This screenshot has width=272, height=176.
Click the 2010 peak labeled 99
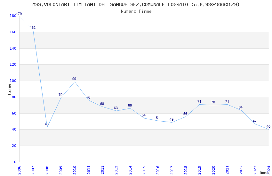[x=75, y=82]
